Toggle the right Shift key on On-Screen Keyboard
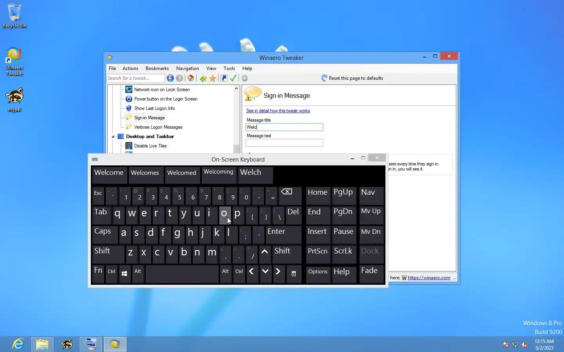Screen dimensions: 564x352 pos(287,254)
